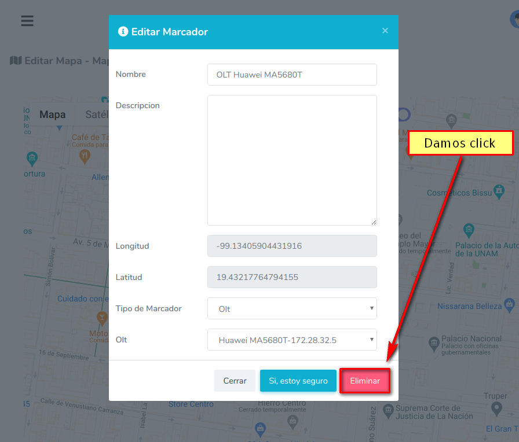Click the Nombre input field
Image resolution: width=519 pixels, height=442 pixels.
pos(292,75)
